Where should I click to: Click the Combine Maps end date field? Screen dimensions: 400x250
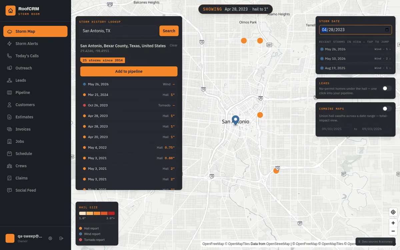(375, 129)
